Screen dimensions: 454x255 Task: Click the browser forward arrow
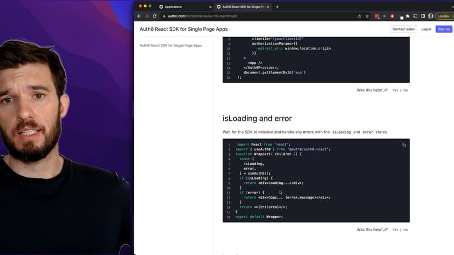click(x=147, y=16)
